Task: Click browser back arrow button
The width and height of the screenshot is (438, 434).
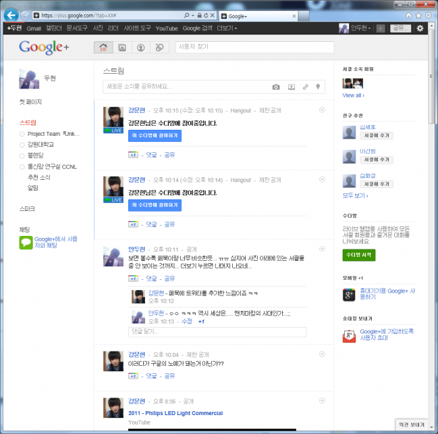Action: [11, 15]
